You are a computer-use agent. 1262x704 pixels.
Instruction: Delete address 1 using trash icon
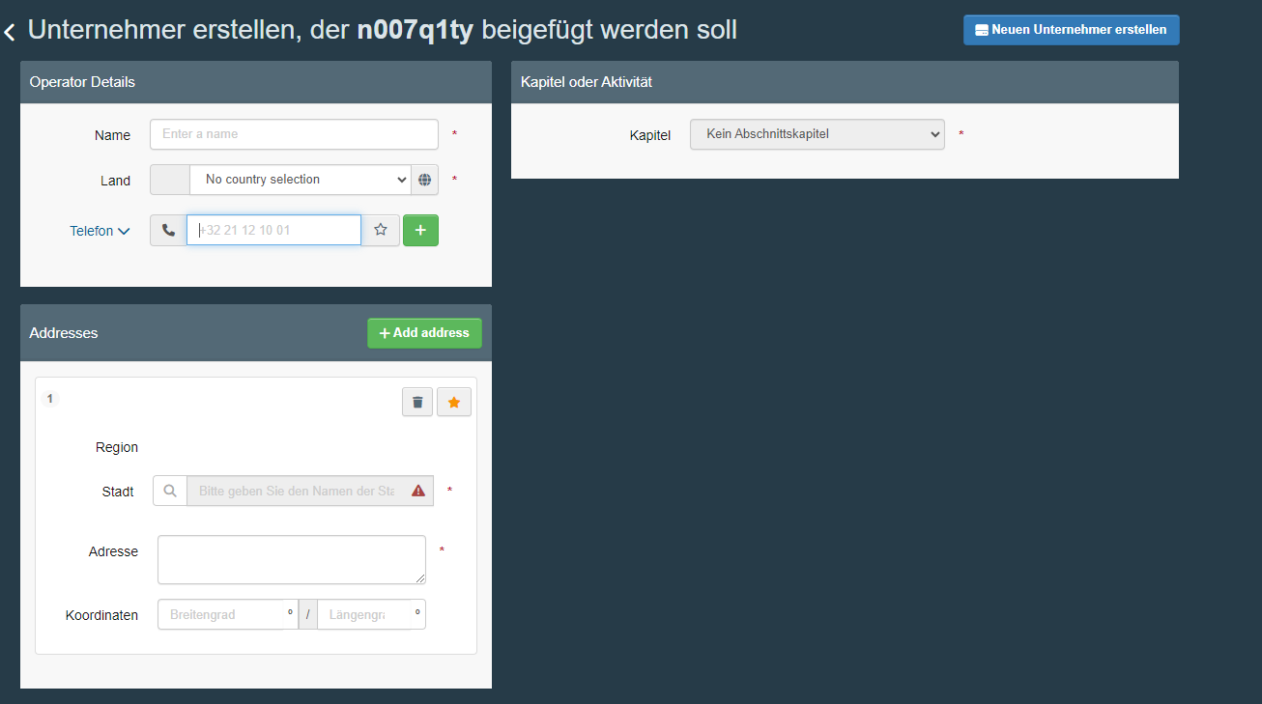(x=417, y=402)
